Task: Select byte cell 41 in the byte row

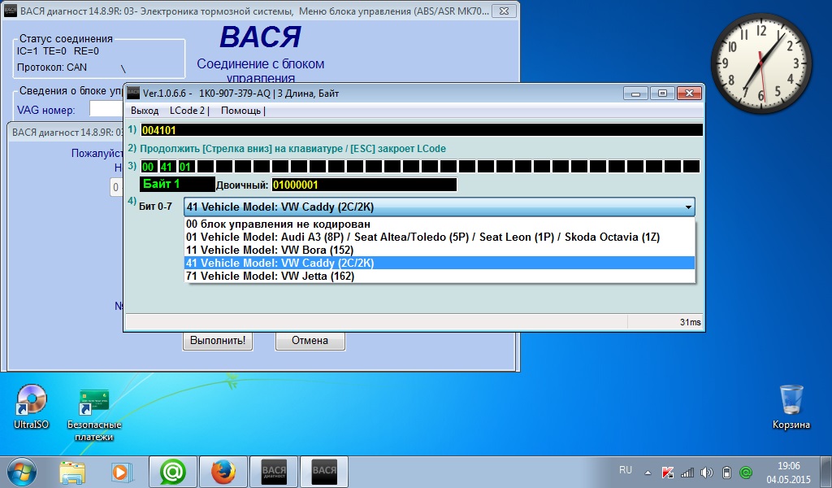Action: (x=167, y=167)
